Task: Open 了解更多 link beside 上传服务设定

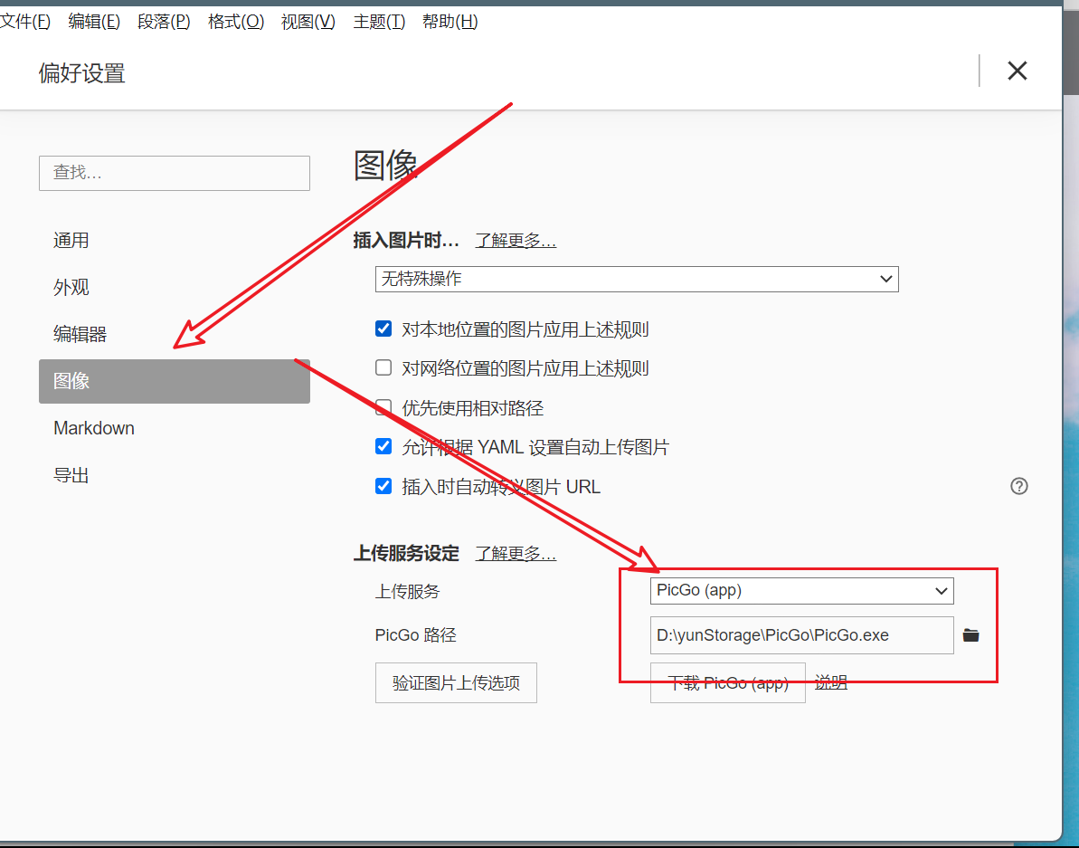Action: coord(516,553)
